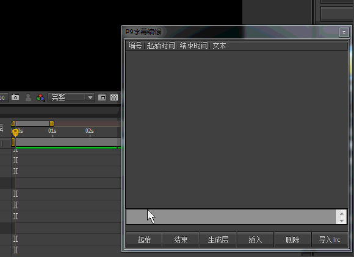This screenshot has width=354, height=257.
Task: Click the 起始时间 column header
Action: [161, 46]
